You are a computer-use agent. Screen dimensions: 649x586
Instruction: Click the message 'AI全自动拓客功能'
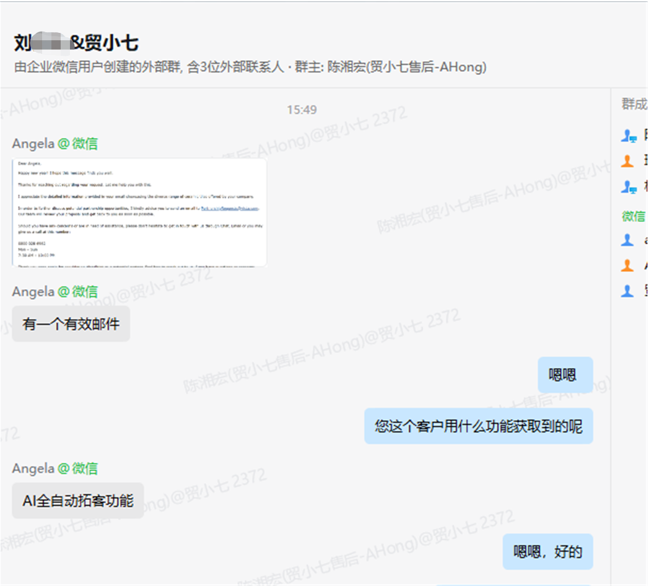[78, 501]
